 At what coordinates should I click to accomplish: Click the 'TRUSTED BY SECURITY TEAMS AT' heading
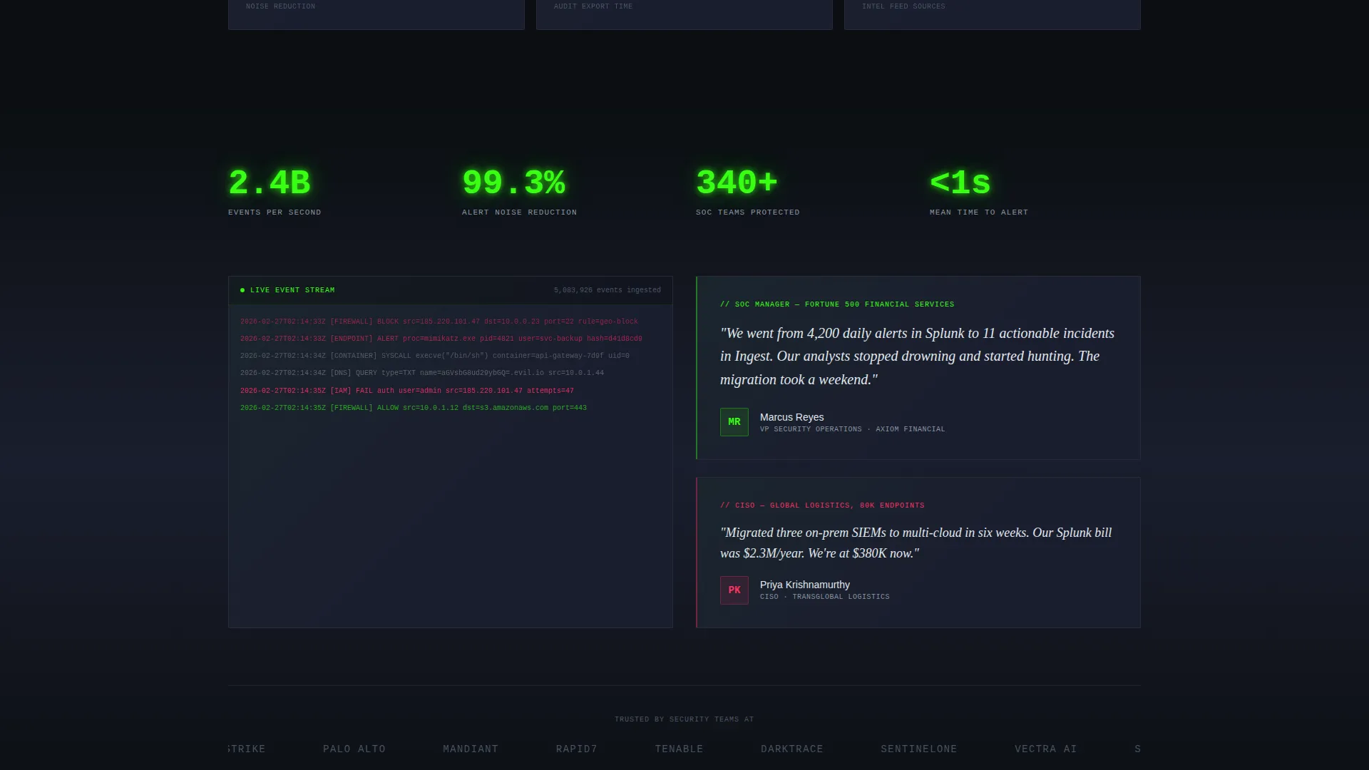point(684,719)
